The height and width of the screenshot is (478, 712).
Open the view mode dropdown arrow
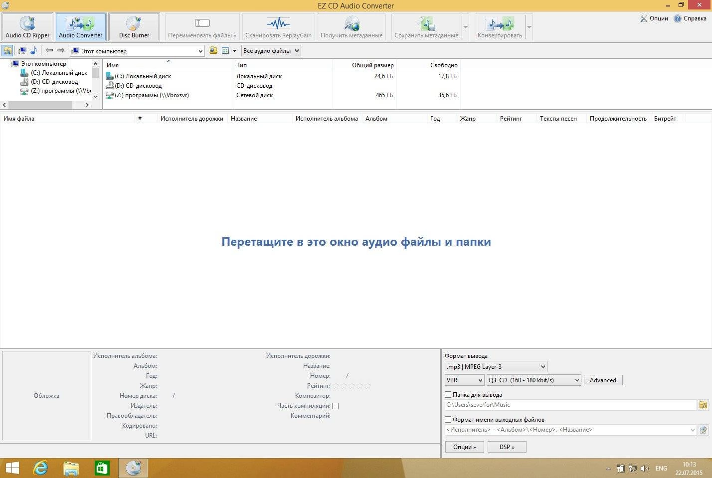(x=235, y=51)
